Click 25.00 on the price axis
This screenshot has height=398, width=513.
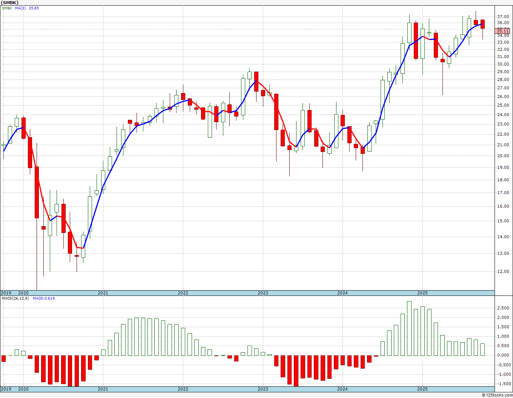click(x=503, y=105)
